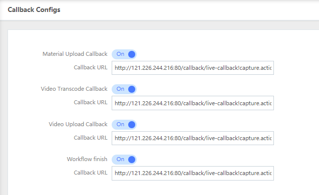
Task: Click the On text inside Workflow finish switch
Action: [120, 159]
